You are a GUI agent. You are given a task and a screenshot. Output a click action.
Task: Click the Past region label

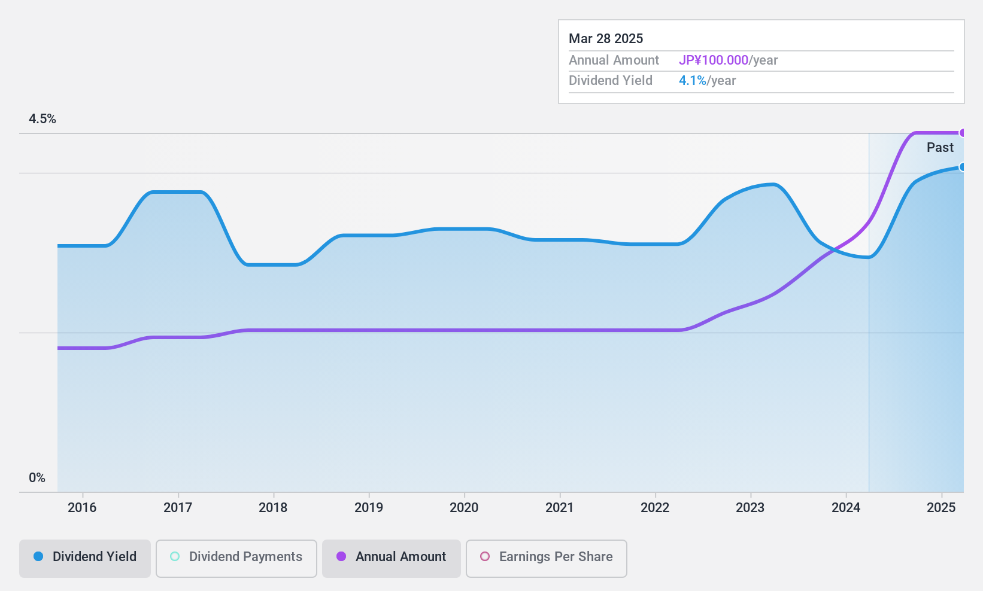click(940, 147)
